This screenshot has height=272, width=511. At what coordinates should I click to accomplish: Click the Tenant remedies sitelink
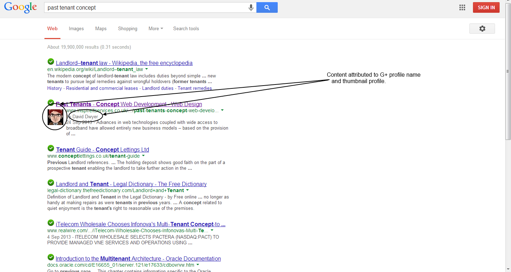(x=195, y=88)
